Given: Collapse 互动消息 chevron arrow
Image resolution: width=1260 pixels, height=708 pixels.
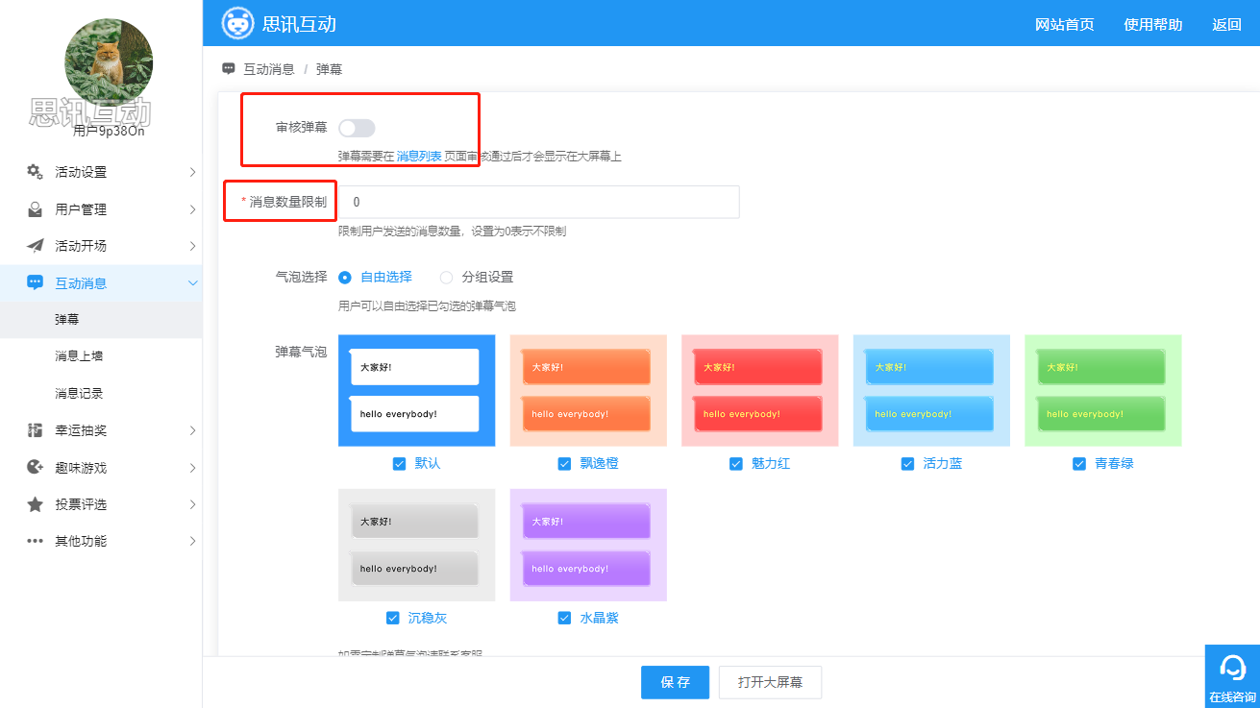Looking at the screenshot, I should (192, 283).
